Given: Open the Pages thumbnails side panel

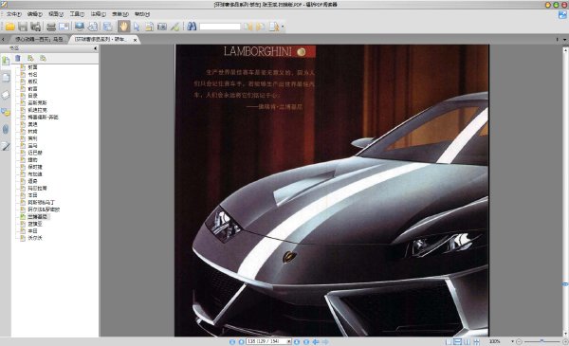Looking at the screenshot, I should [6, 78].
